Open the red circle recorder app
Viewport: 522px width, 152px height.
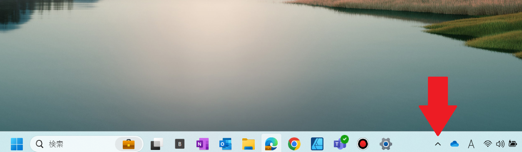pos(363,144)
